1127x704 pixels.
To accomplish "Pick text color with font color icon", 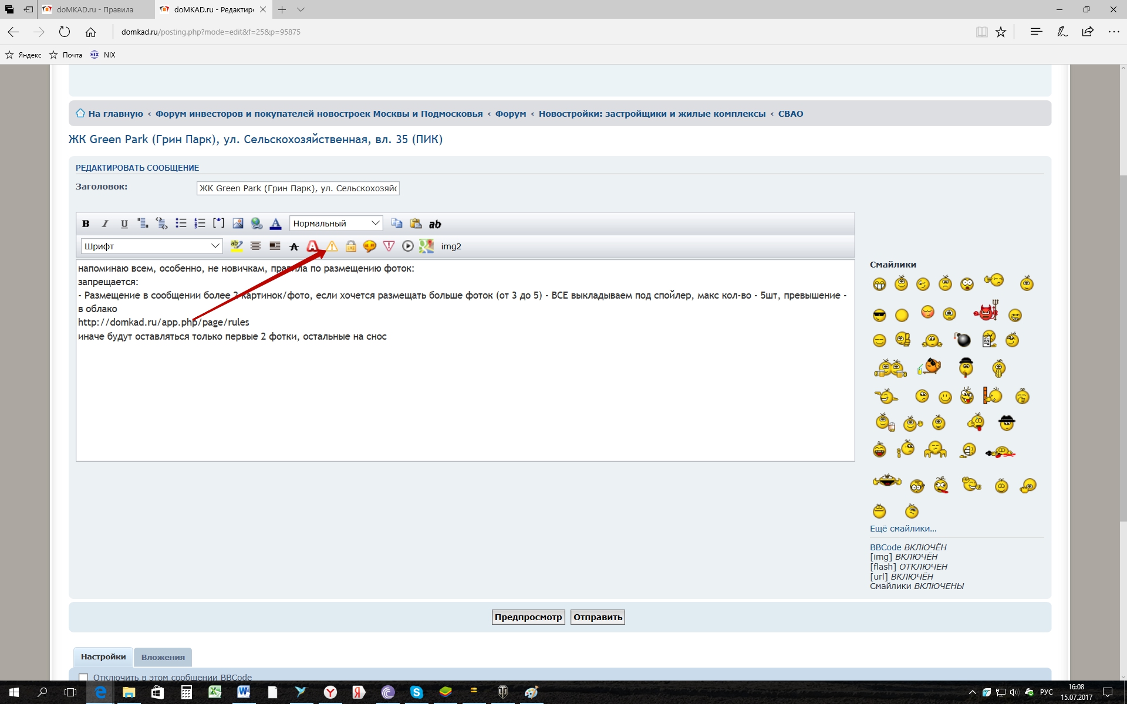I will click(275, 224).
